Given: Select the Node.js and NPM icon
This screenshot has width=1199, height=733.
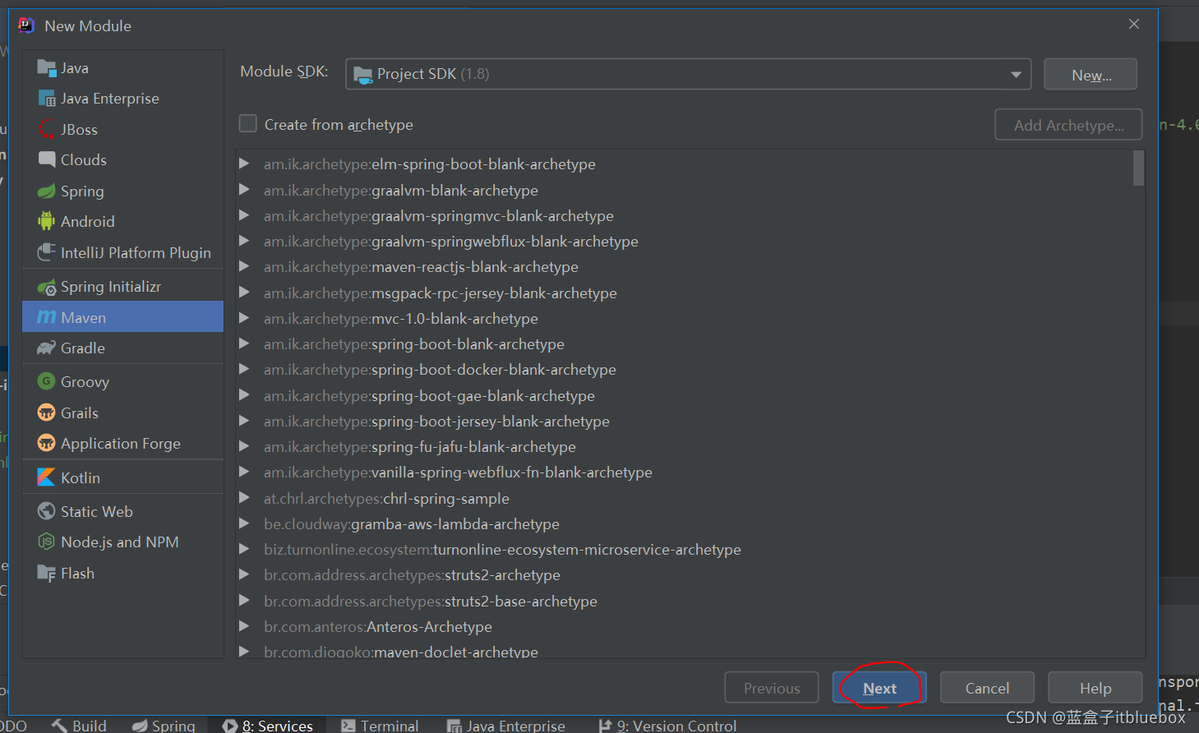Looking at the screenshot, I should [x=47, y=542].
